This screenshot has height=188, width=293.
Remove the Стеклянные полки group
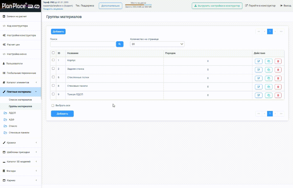(x=278, y=78)
